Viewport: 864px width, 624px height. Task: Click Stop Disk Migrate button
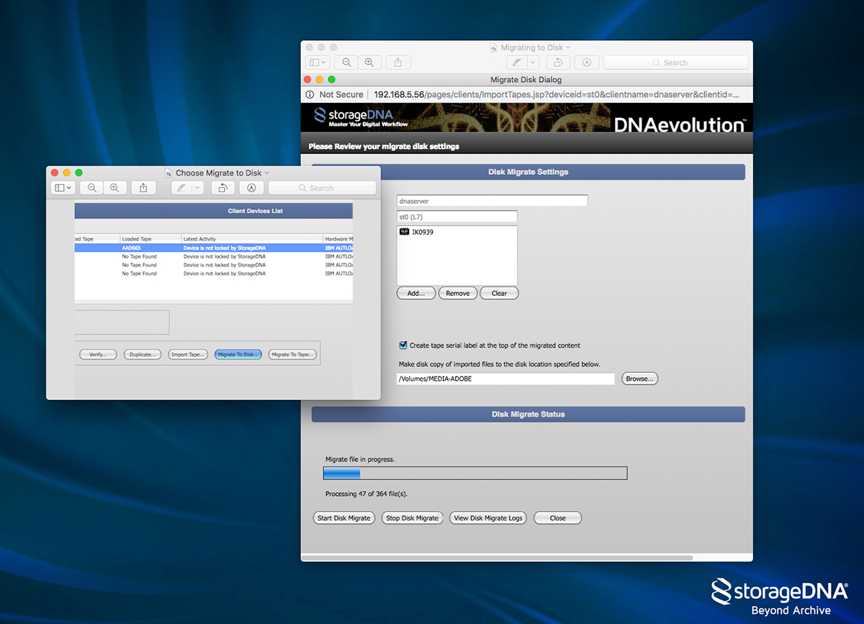412,518
